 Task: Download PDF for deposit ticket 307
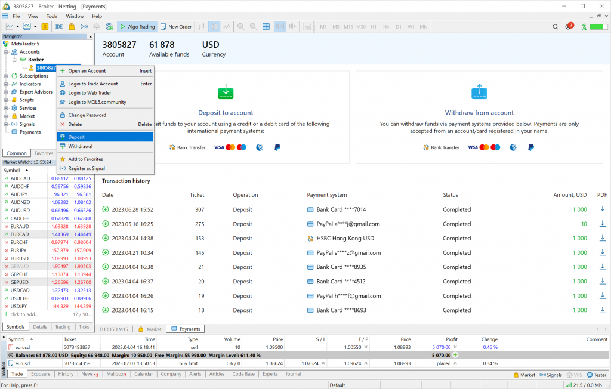click(602, 210)
